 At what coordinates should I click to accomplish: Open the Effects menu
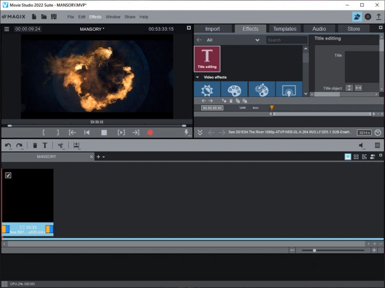click(95, 17)
